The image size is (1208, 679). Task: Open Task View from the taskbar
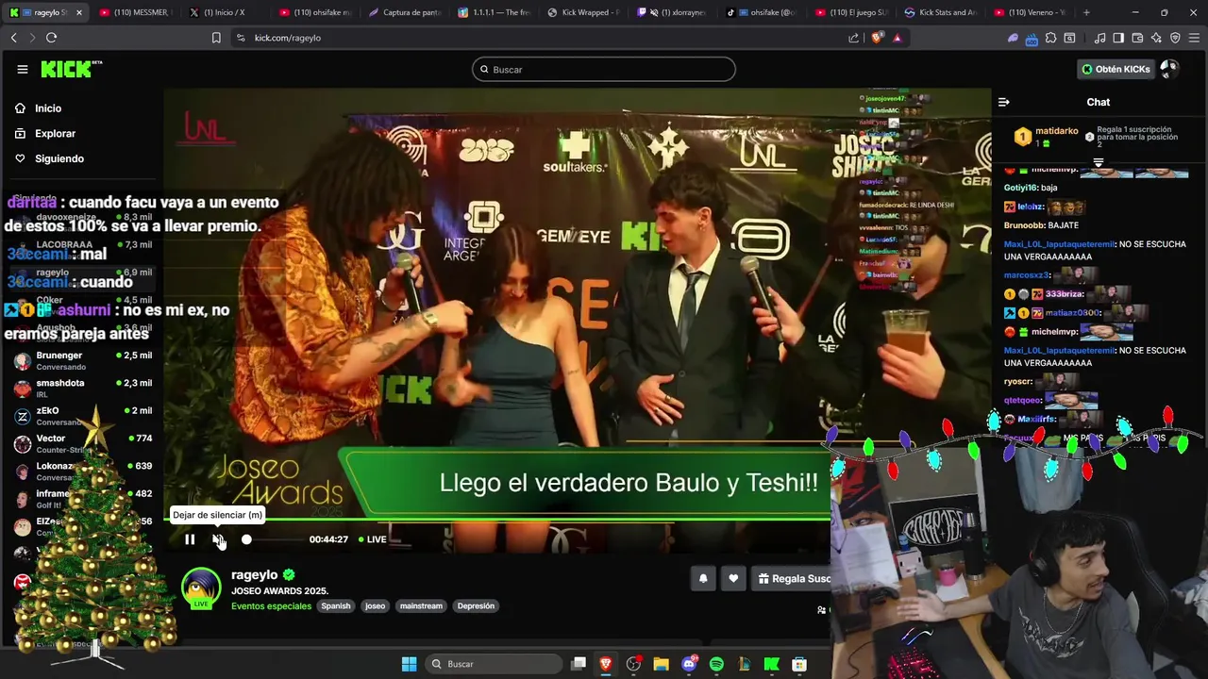(x=579, y=664)
